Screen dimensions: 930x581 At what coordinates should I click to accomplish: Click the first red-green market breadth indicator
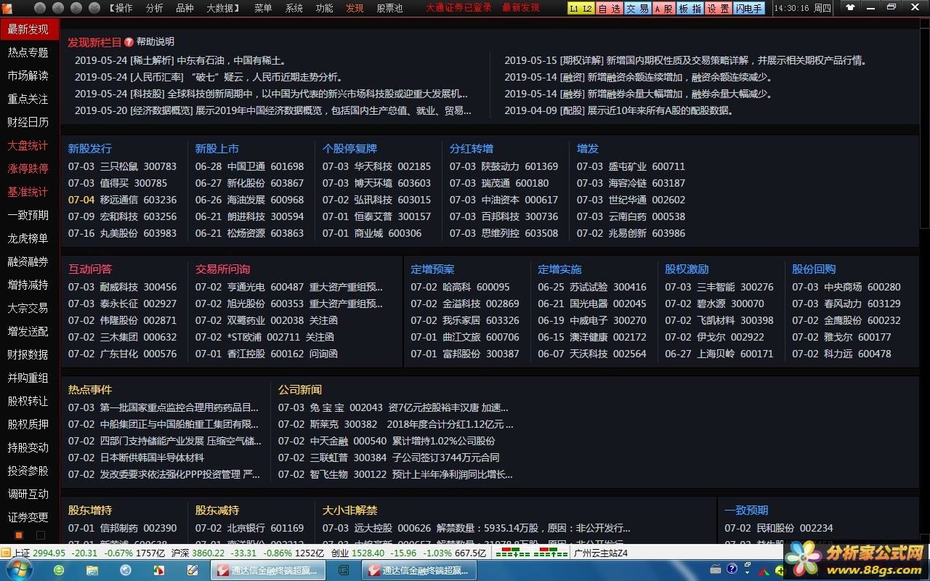[507, 553]
